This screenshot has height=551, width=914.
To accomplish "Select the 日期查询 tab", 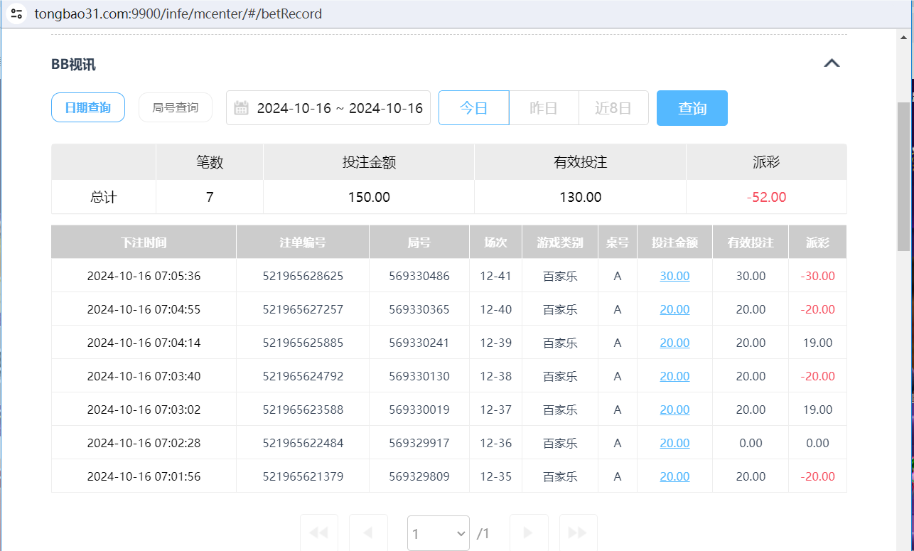I will click(x=87, y=107).
